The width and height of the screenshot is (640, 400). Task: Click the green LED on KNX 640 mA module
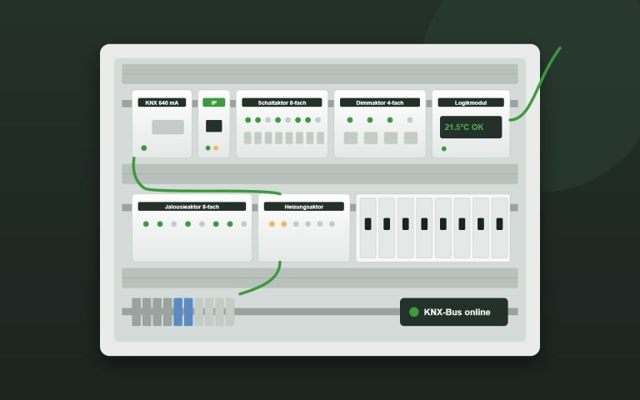[x=143, y=147]
